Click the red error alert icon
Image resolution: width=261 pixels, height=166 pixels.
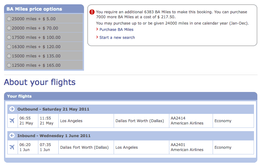tap(92, 12)
